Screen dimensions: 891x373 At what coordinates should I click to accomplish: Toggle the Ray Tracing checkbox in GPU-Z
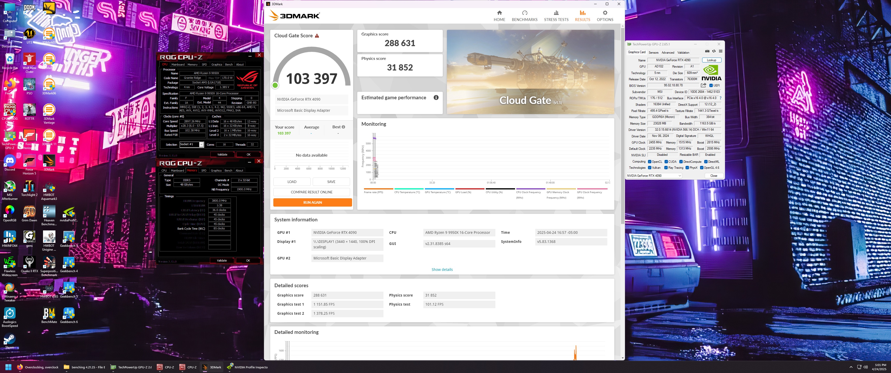[666, 168]
